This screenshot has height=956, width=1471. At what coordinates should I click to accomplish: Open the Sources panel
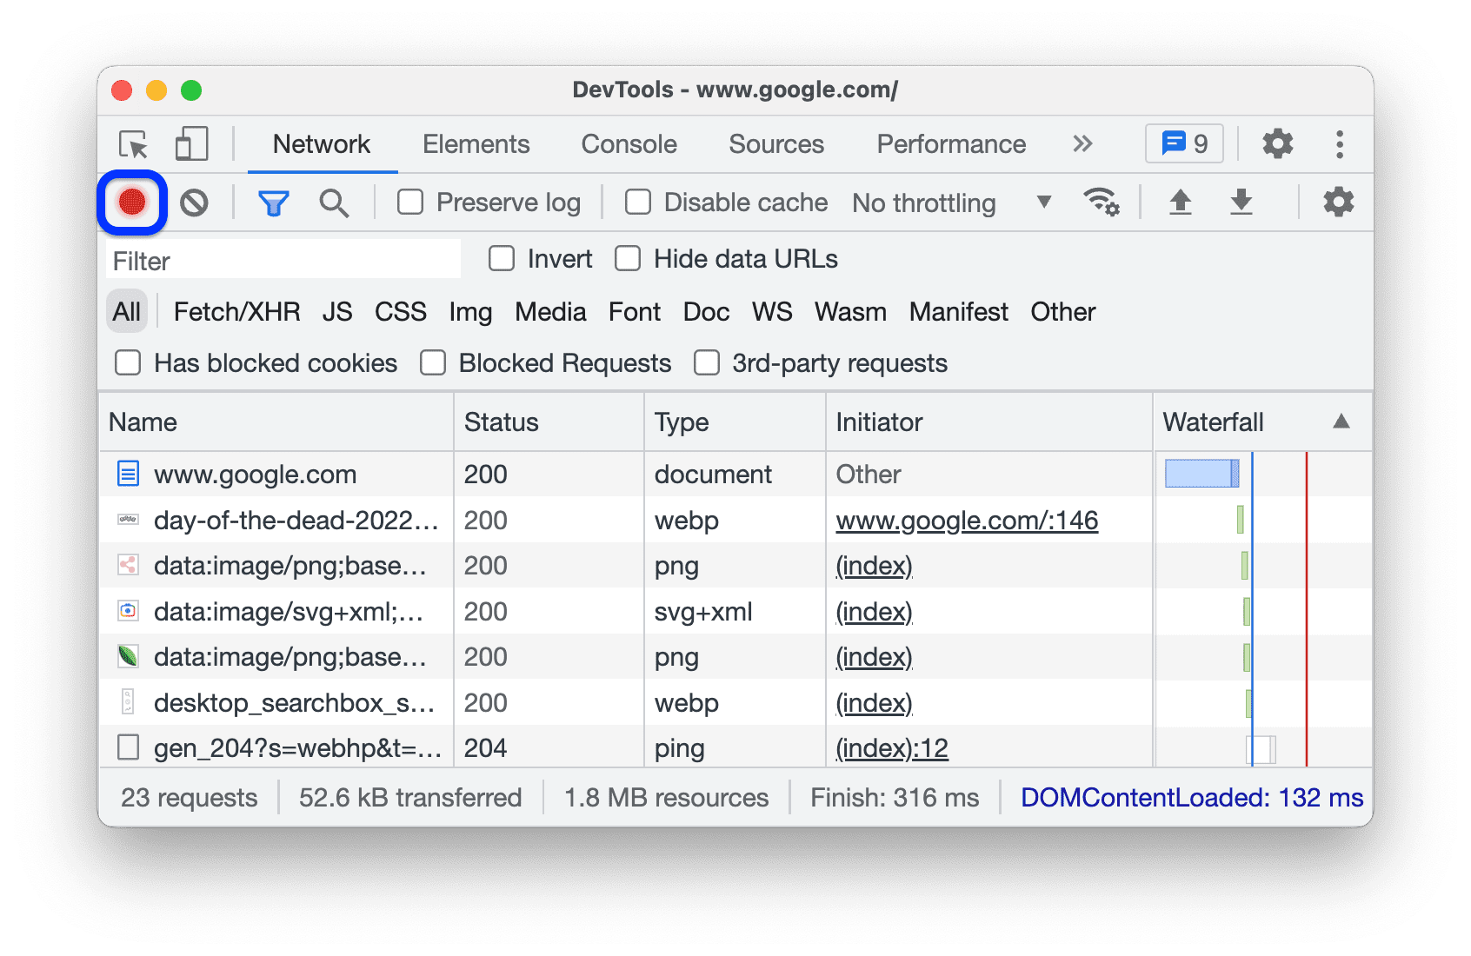point(775,144)
